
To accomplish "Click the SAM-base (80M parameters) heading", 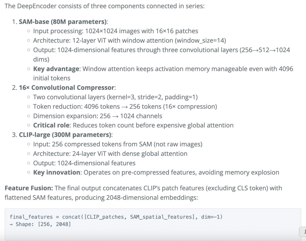I will (63, 22).
